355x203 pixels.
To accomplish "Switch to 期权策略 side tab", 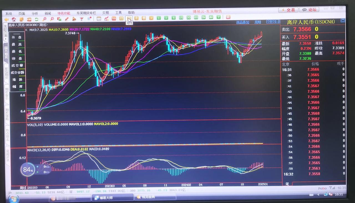I will 7,114.
